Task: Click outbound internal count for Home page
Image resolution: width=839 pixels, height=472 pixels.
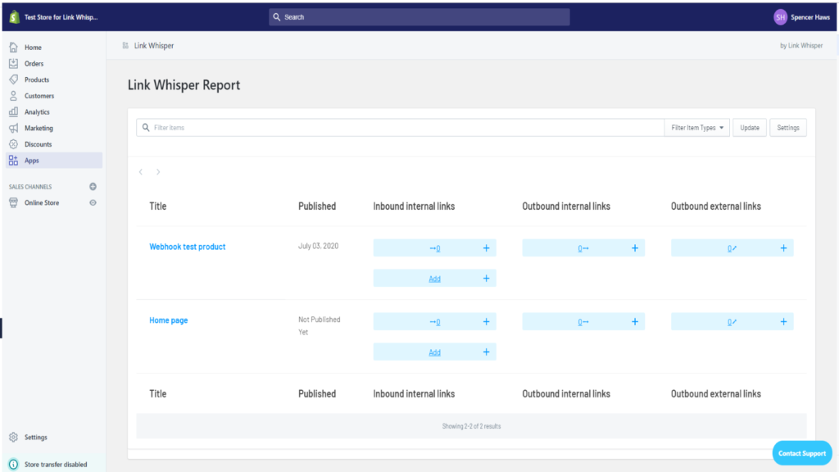Action: (583, 322)
